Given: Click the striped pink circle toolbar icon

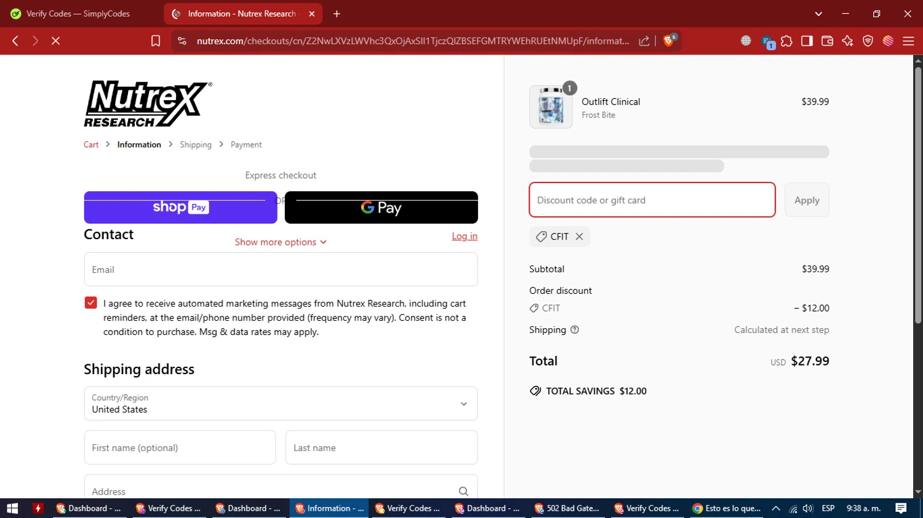Looking at the screenshot, I should click(888, 41).
